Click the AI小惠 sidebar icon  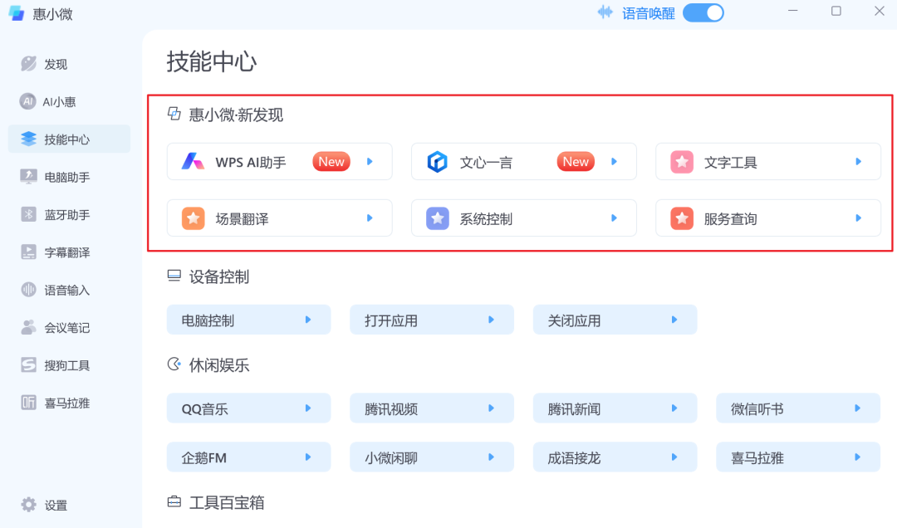tap(27, 101)
